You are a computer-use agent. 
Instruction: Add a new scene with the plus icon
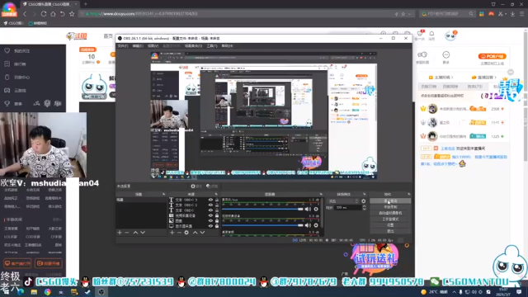pyautogui.click(x=120, y=233)
